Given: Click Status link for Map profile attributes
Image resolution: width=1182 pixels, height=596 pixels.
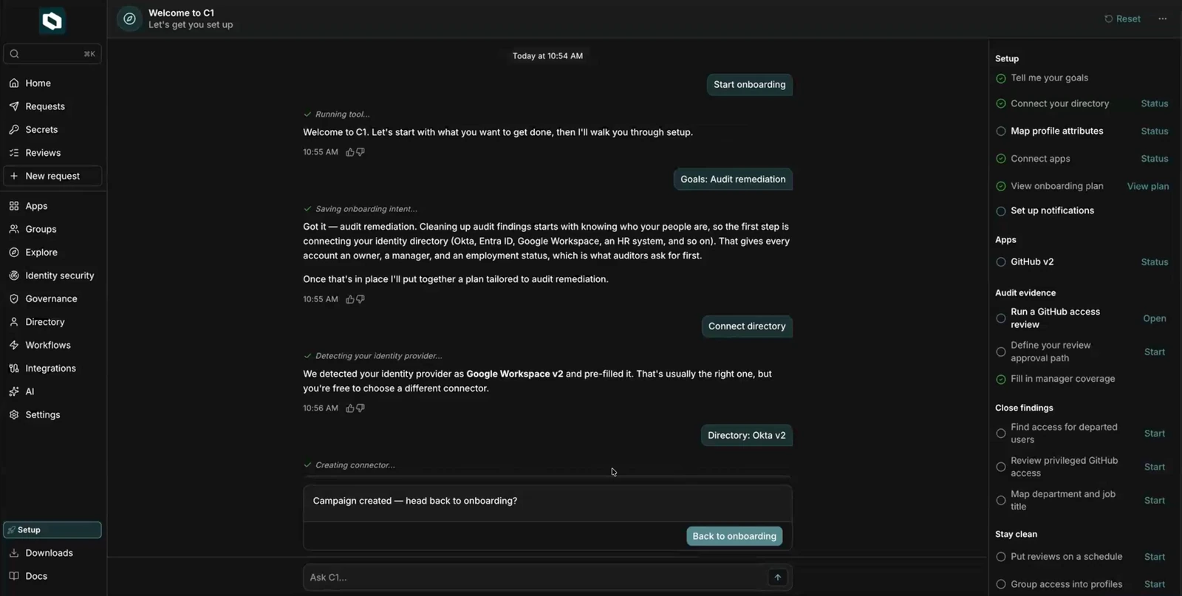Looking at the screenshot, I should (1154, 131).
